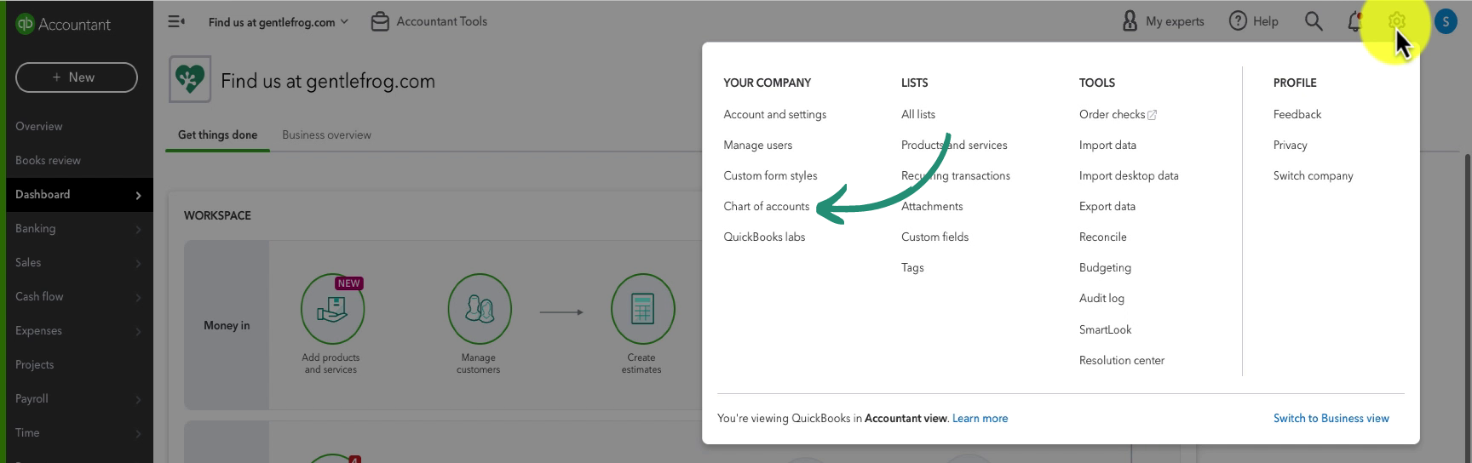Viewport: 1472px width, 463px height.
Task: Expand the Banking sidebar chevron
Action: pos(139,229)
